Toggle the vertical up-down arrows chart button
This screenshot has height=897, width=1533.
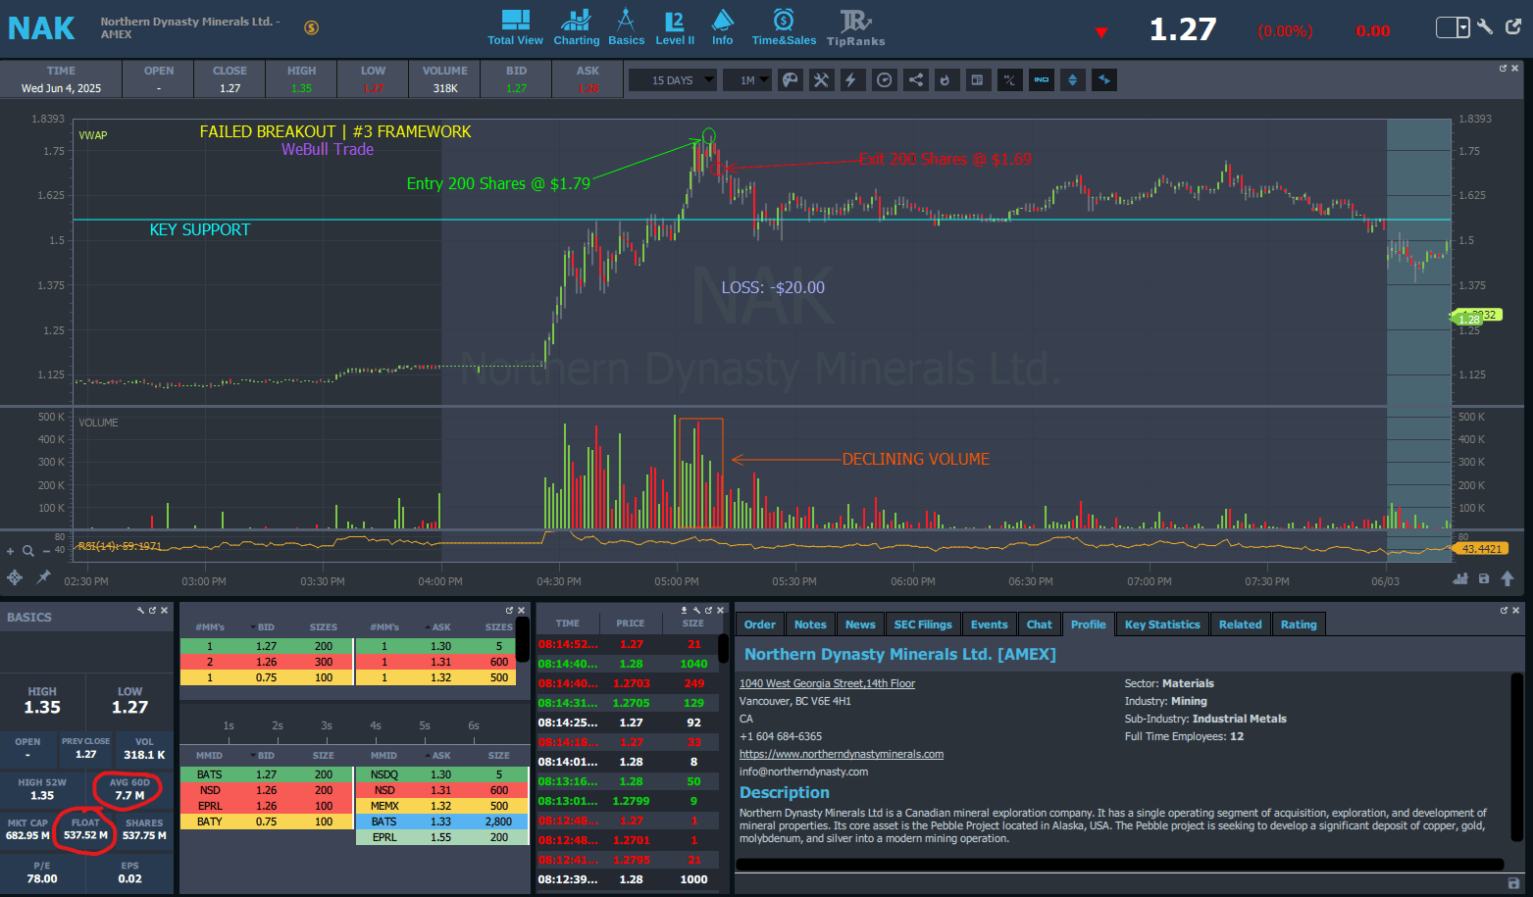[1073, 80]
